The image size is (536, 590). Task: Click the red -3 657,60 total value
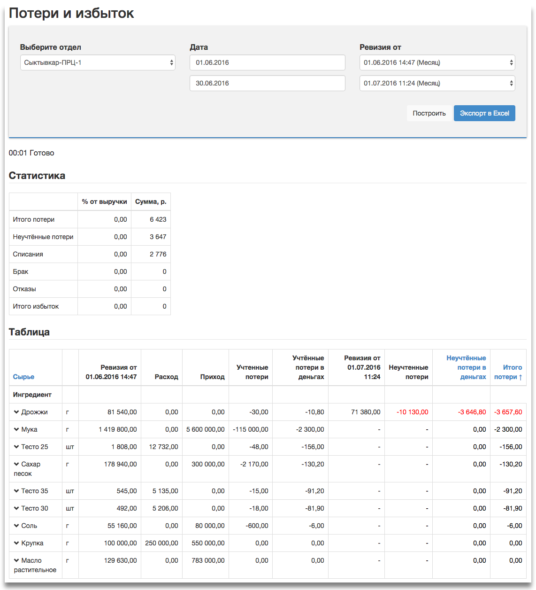pos(508,412)
